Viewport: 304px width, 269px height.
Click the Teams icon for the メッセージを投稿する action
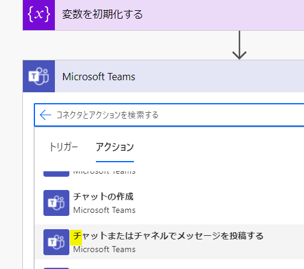click(x=56, y=242)
